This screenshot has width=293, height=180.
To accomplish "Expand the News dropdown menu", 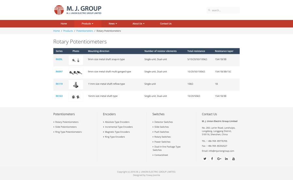I will pos(113,24).
